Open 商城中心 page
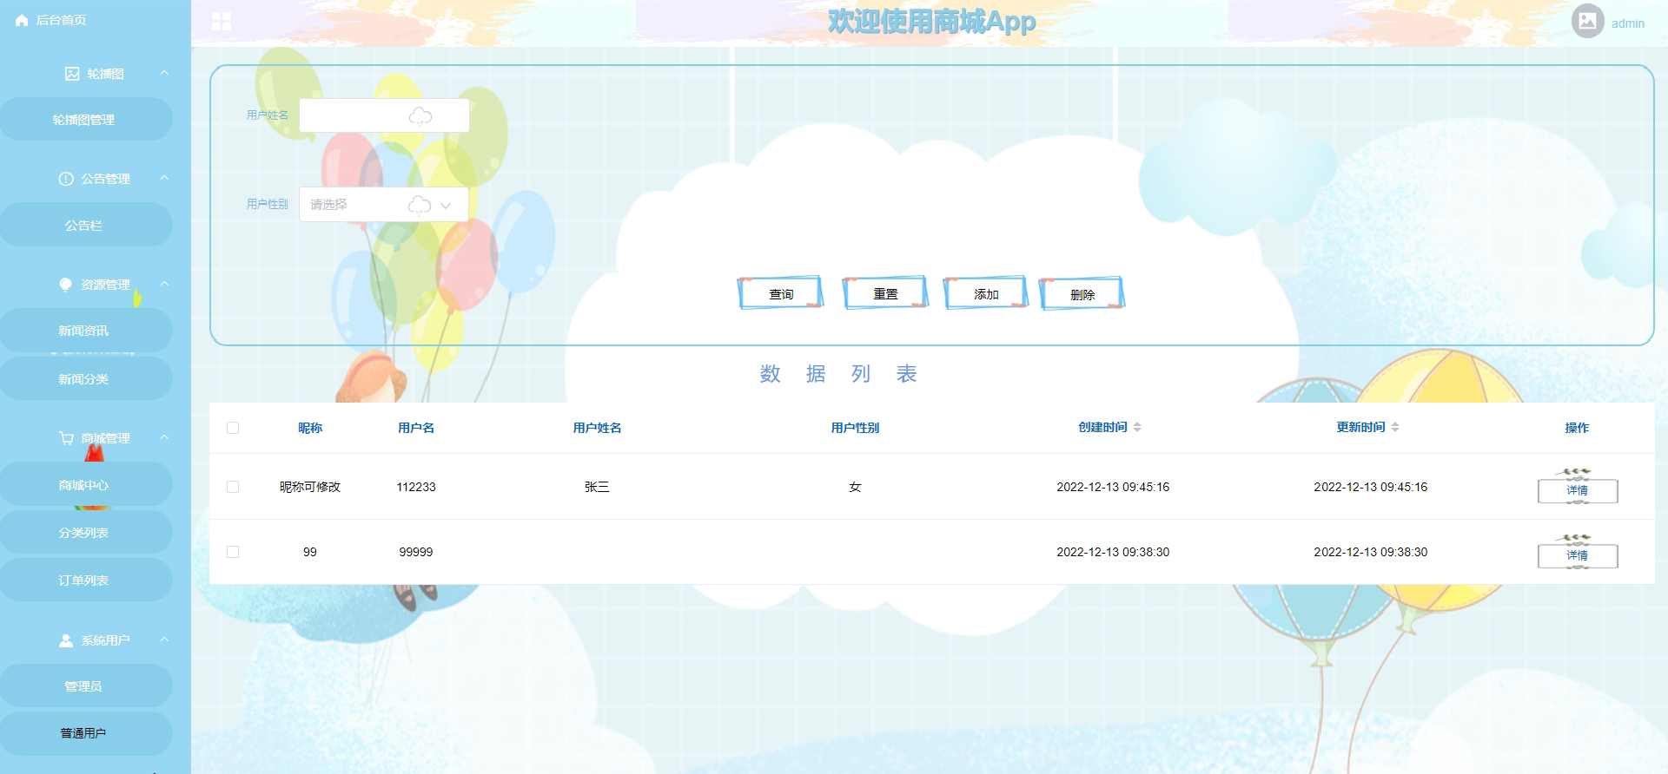Image resolution: width=1668 pixels, height=774 pixels. tap(84, 485)
